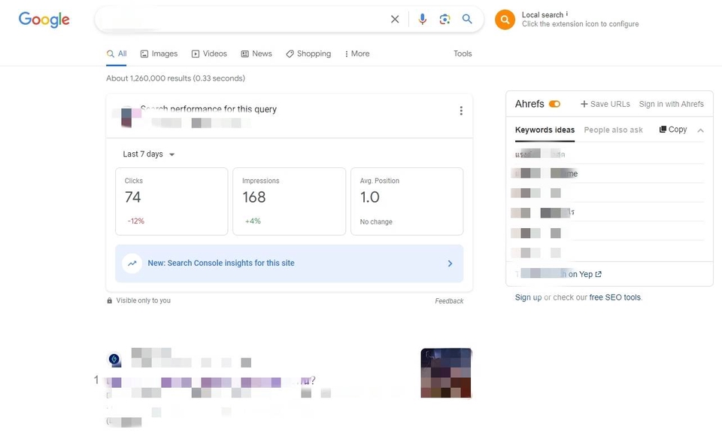Collapse the Ahrefs panel with the chevron
The width and height of the screenshot is (722, 436).
700,129
